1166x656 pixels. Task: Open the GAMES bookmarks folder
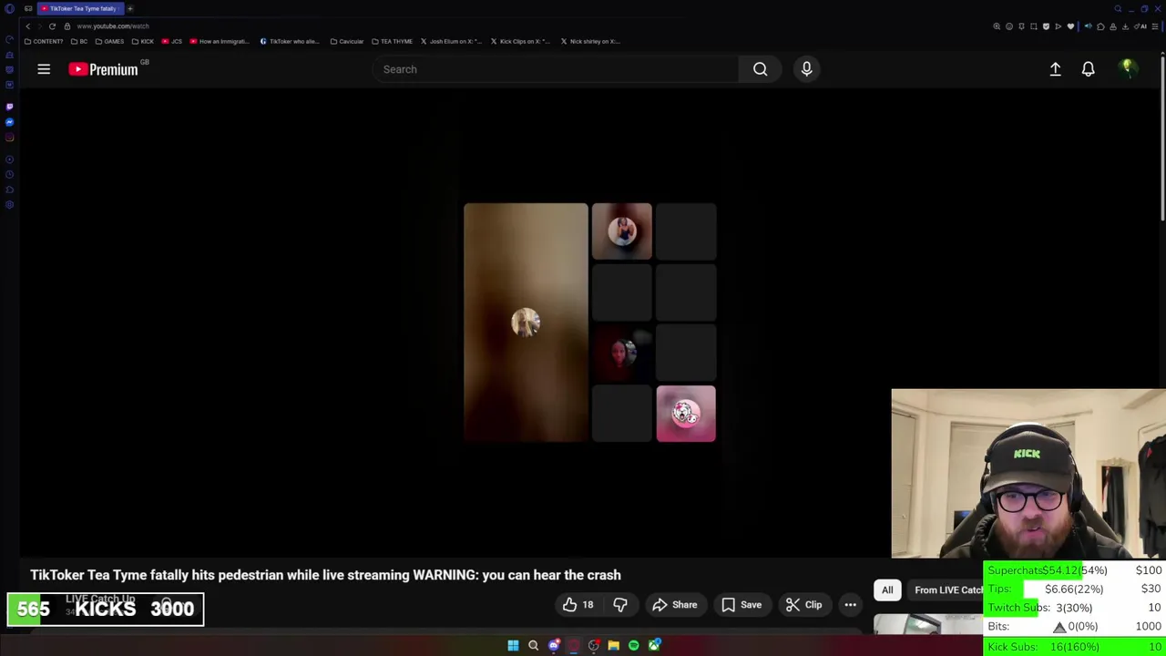(109, 41)
